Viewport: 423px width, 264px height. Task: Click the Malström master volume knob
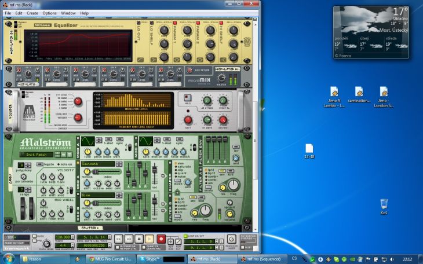229,214
